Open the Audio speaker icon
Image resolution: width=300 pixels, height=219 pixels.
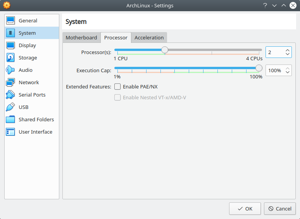[10, 70]
